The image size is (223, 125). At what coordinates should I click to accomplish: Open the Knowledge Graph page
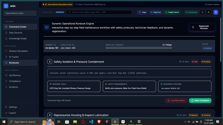click(x=20, y=38)
